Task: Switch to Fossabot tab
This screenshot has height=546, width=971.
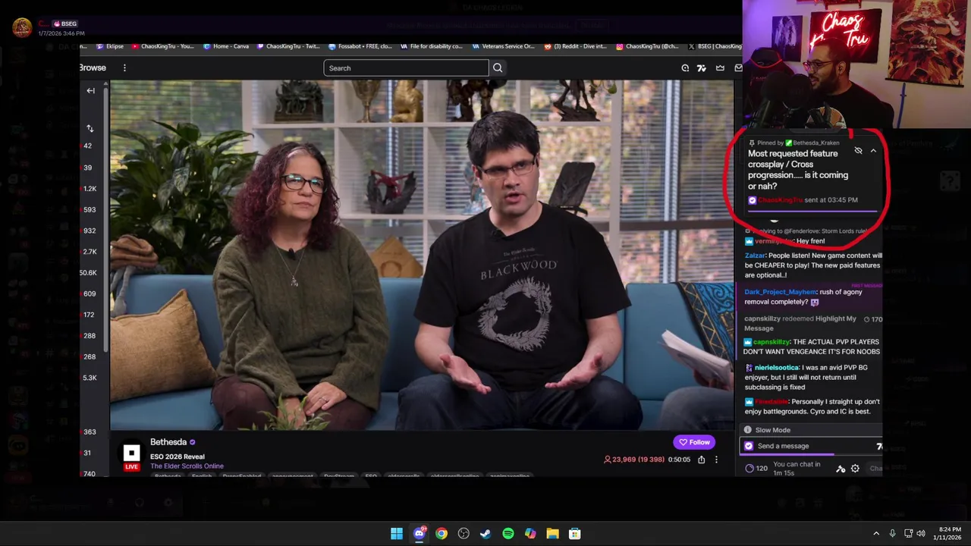Action: pos(360,46)
